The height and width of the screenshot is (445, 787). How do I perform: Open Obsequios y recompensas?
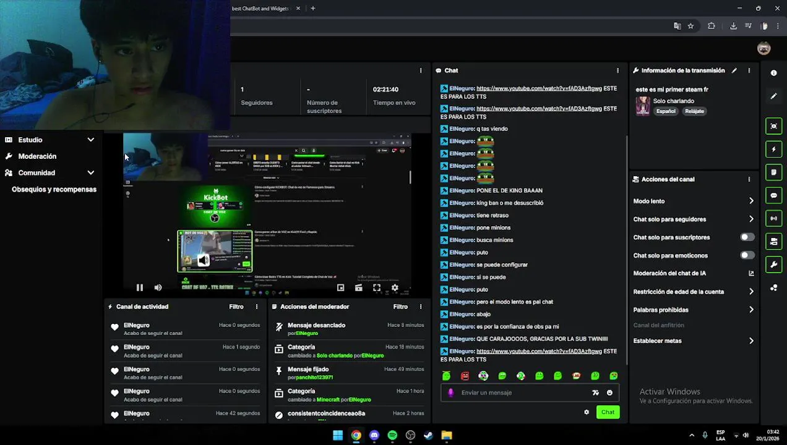click(x=54, y=189)
